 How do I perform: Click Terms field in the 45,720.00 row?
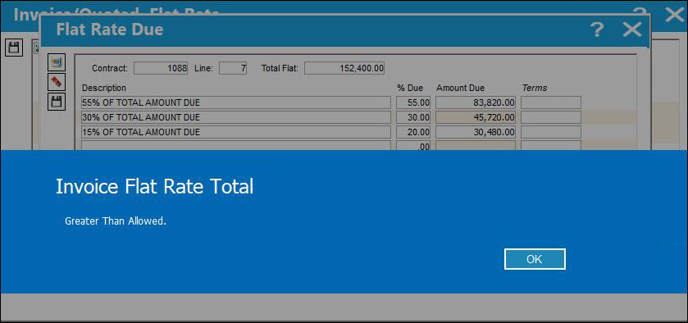pyautogui.click(x=551, y=117)
